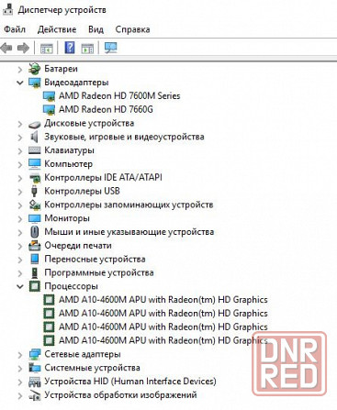The height and width of the screenshot is (410, 337).
Task: Select the Контроллеры IDE ATA/ATAPI label
Action: 103,177
